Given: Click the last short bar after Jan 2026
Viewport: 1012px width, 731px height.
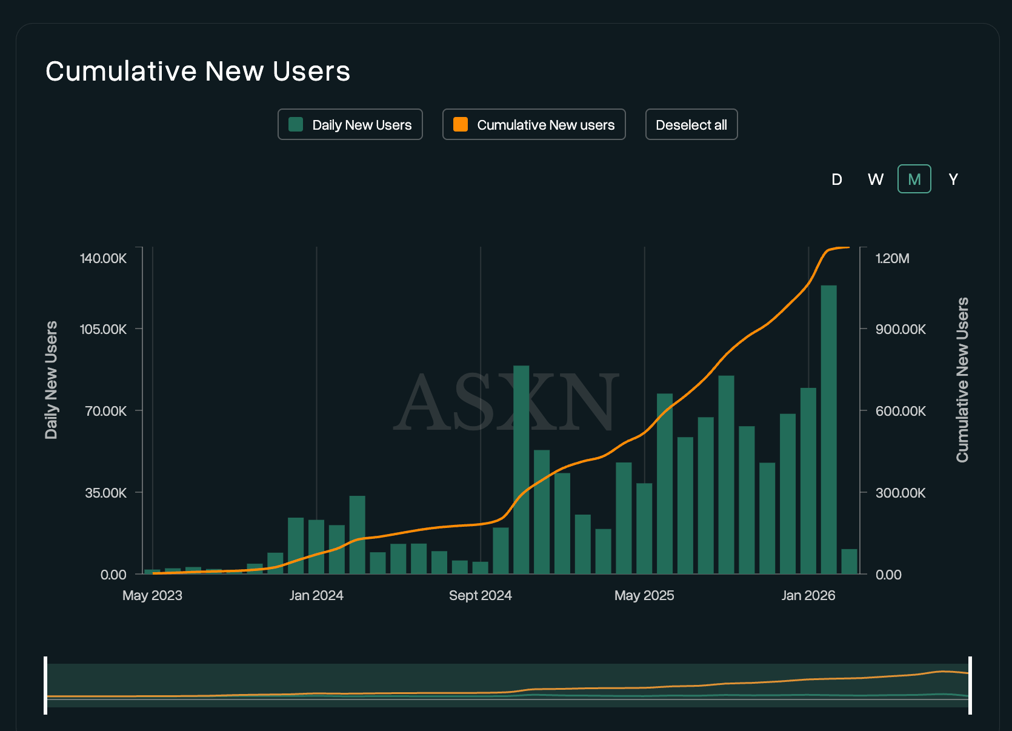Looking at the screenshot, I should pyautogui.click(x=850, y=561).
